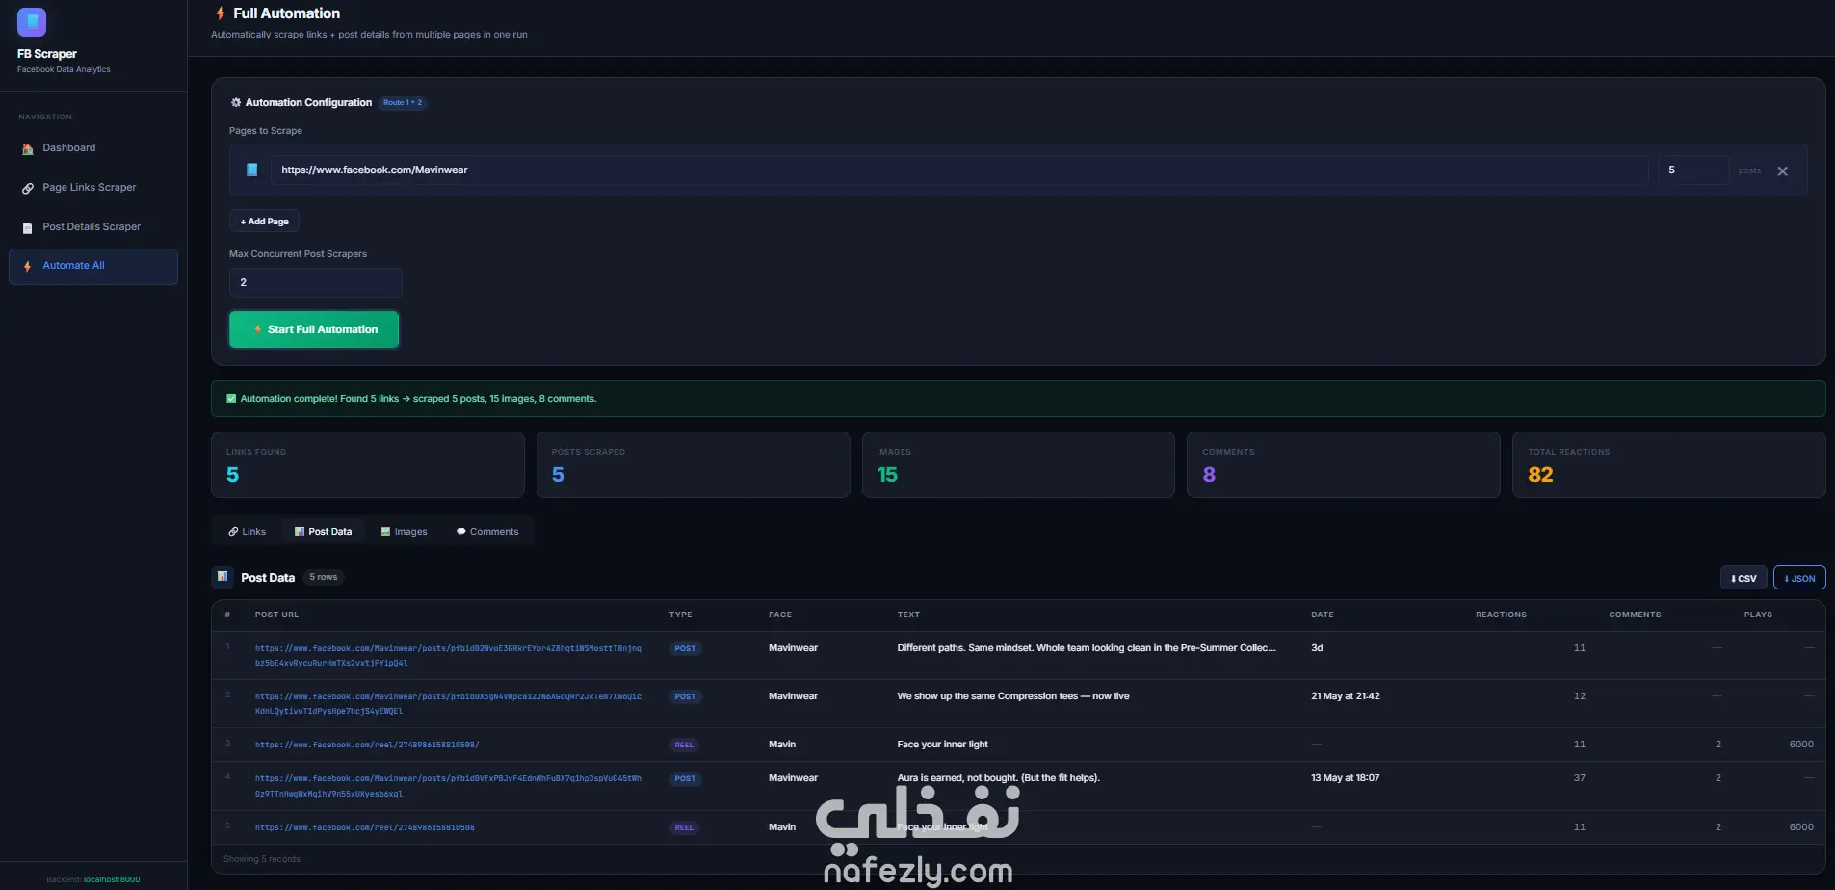Click the 'Showing 5 records' footer text
Viewport: 1835px width, 890px height.
click(x=262, y=859)
